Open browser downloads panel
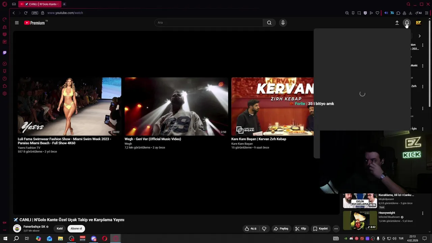 coord(410,13)
